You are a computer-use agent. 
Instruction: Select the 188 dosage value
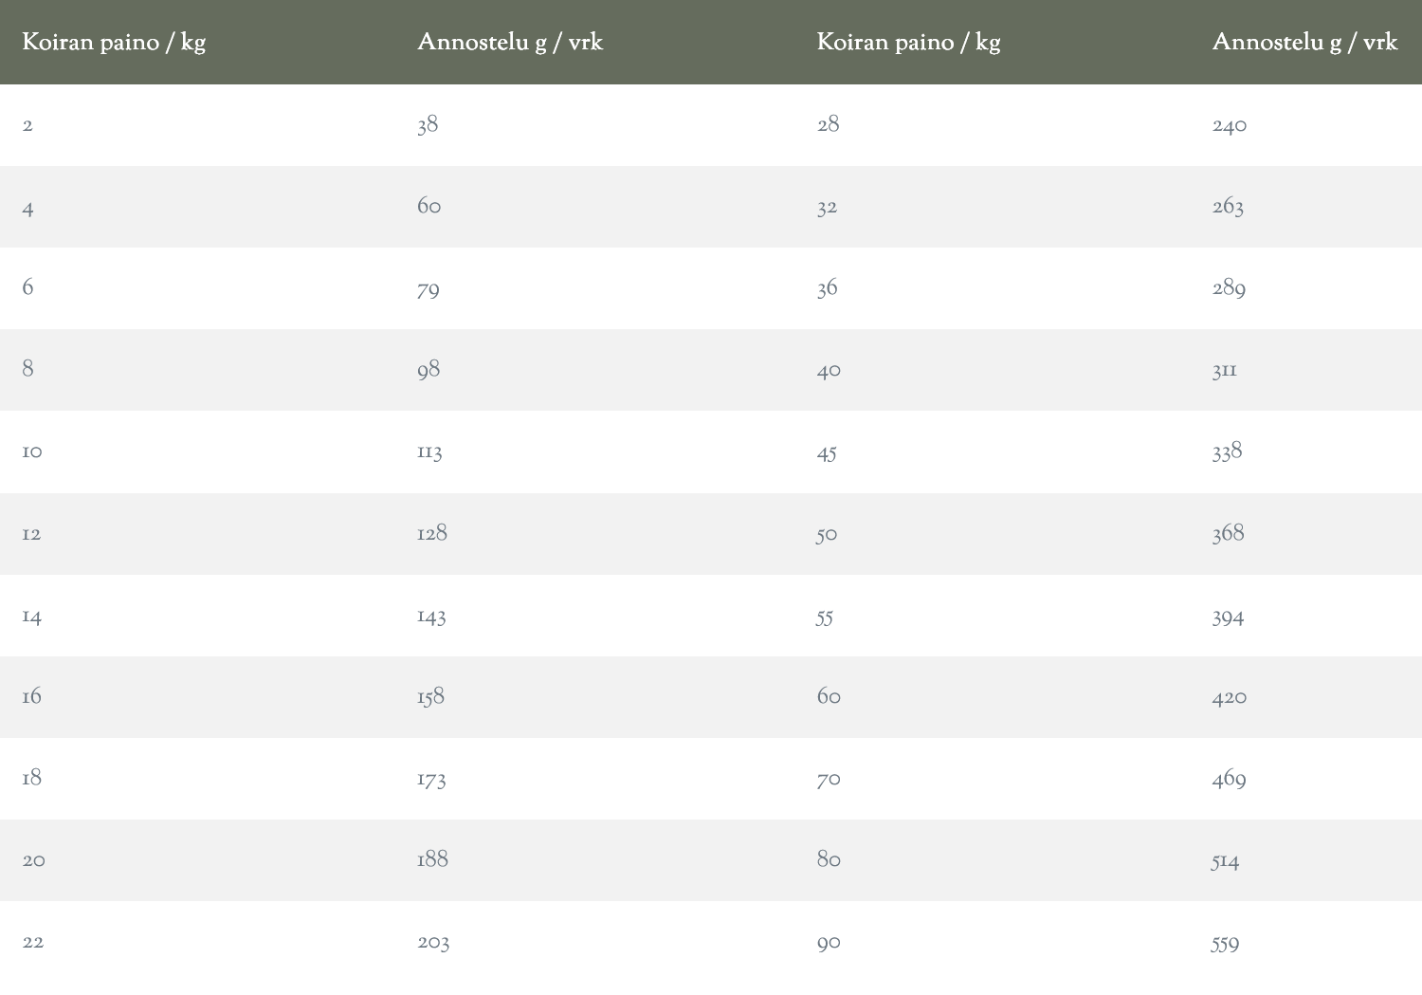tap(432, 859)
